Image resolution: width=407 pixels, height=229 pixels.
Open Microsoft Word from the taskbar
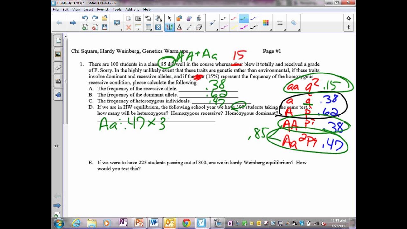click(x=154, y=223)
